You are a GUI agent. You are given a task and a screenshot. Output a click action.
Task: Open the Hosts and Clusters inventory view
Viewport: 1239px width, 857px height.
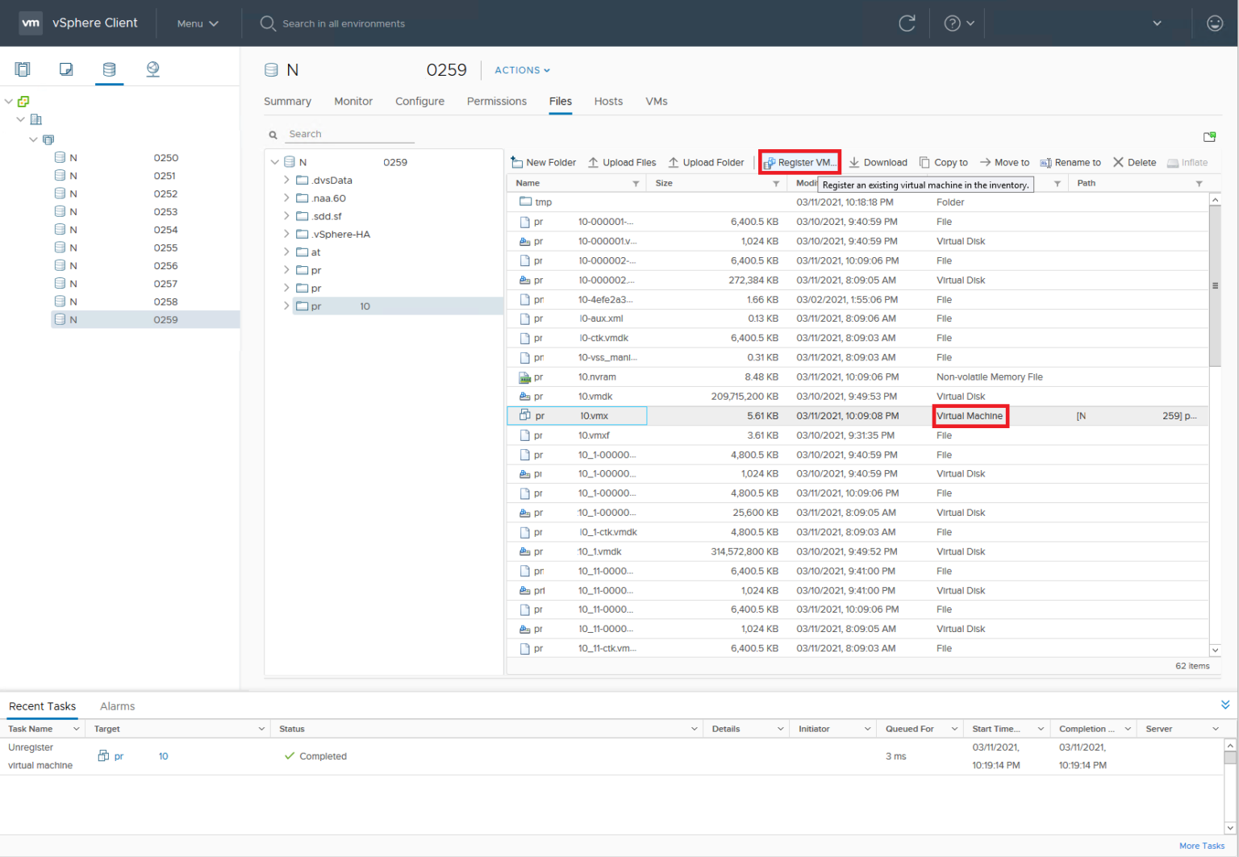(22, 69)
